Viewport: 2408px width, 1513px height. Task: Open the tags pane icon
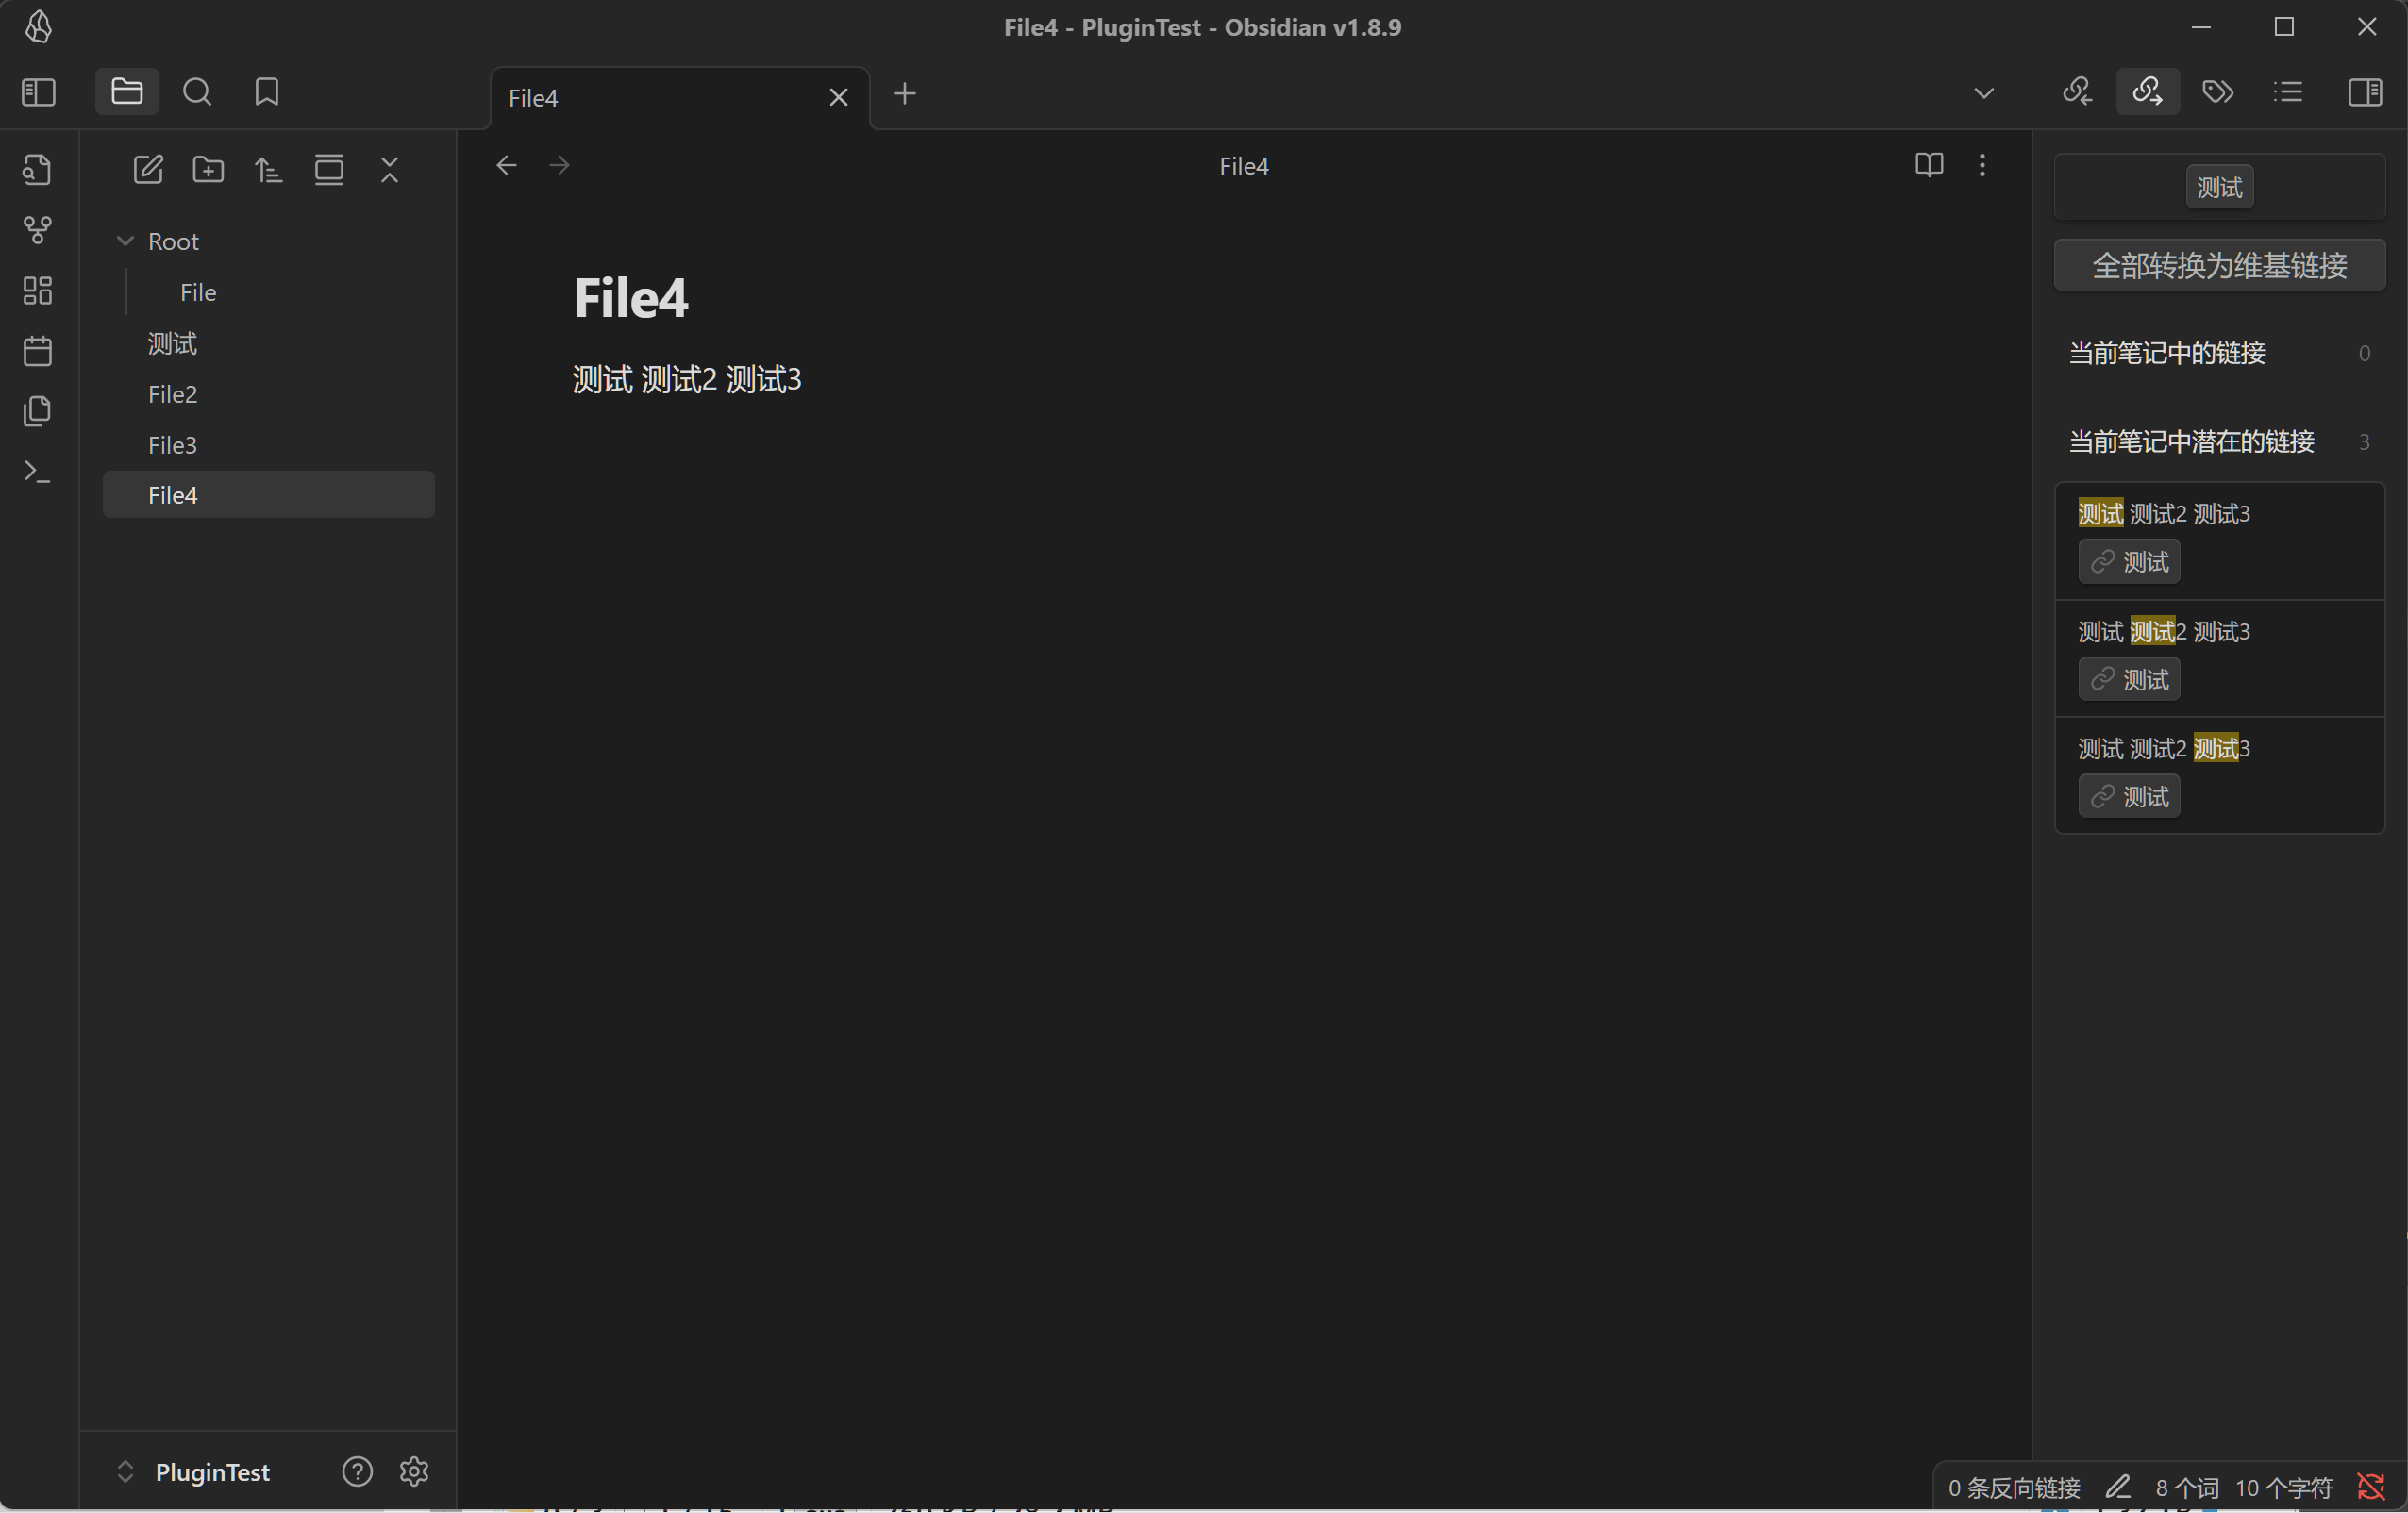(2218, 92)
